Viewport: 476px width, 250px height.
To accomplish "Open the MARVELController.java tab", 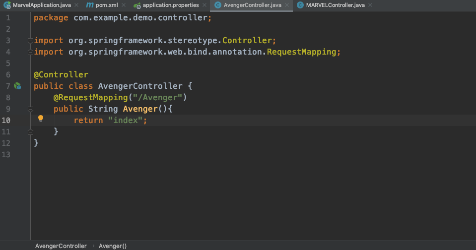I will pos(335,5).
